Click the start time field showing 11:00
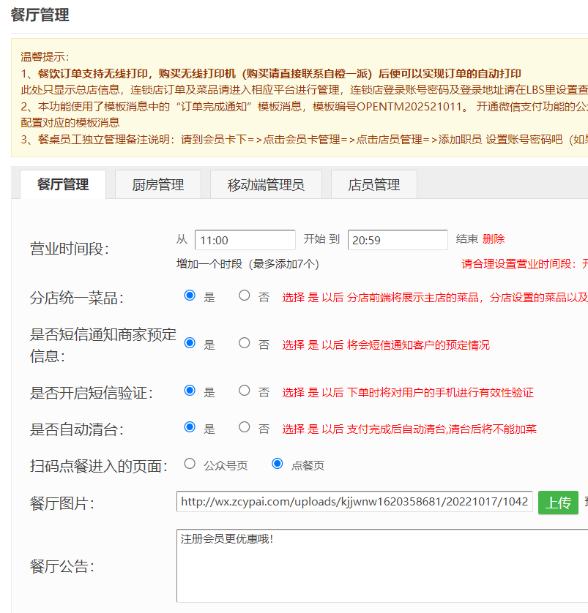This screenshot has height=613, width=588. pos(245,240)
